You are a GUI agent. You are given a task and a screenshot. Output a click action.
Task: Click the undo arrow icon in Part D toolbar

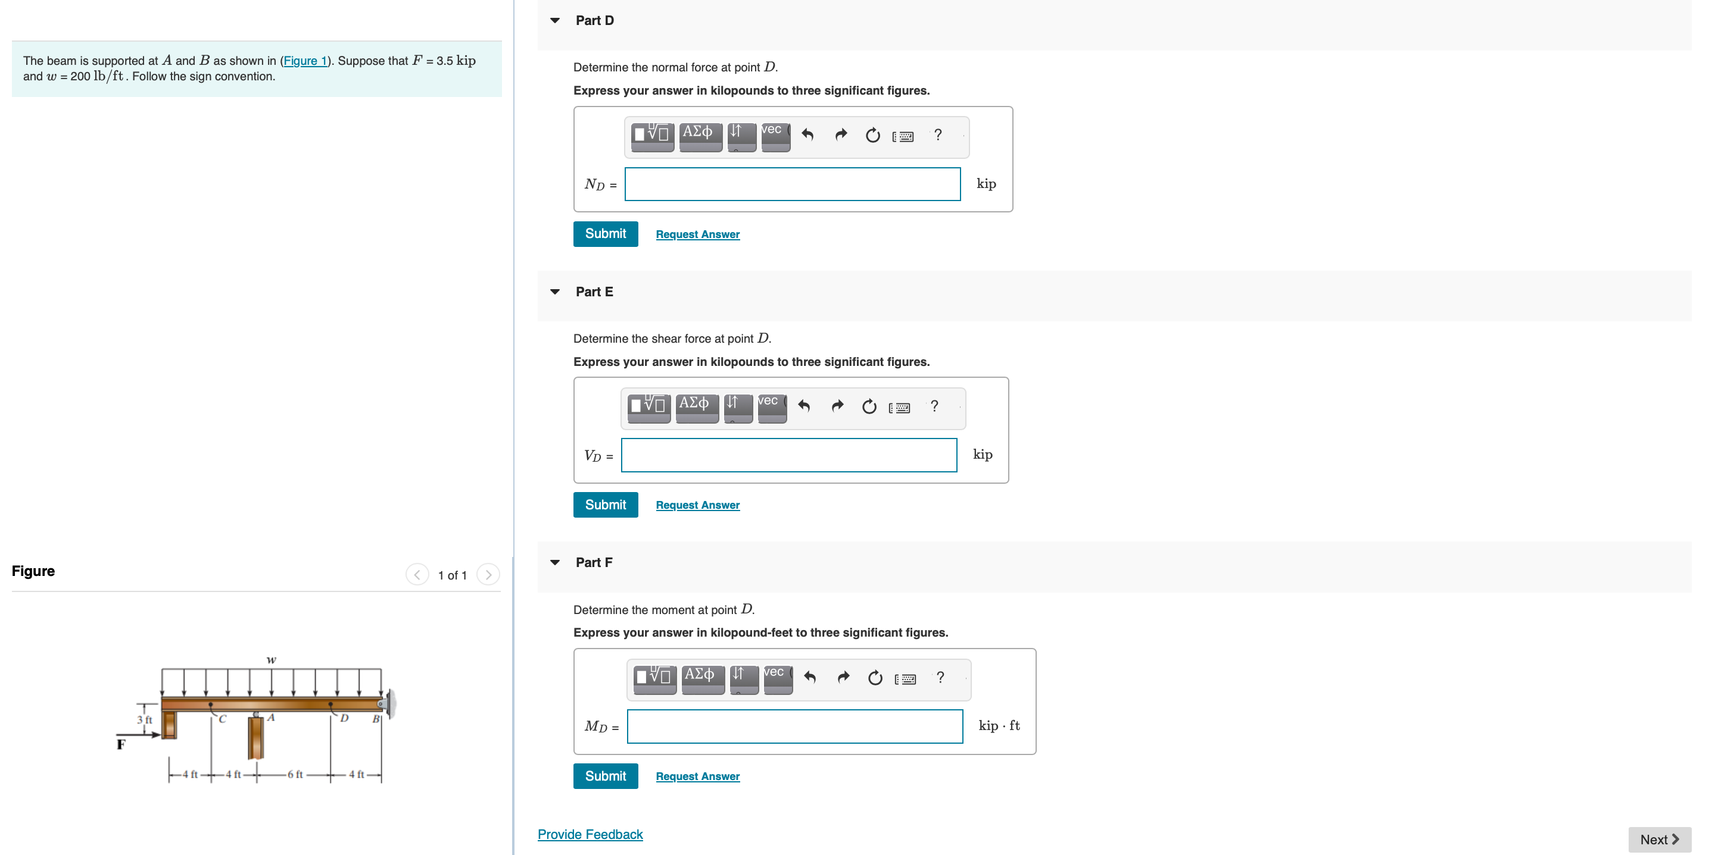807,134
